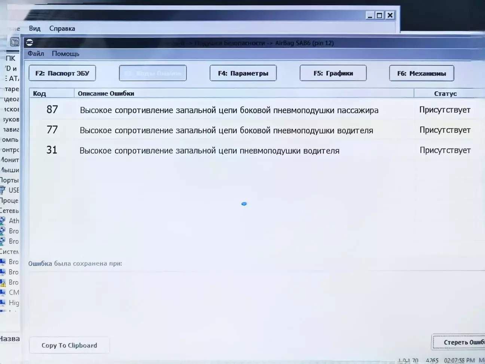The image size is (485, 364).
Task: Show F5: Графики
Action: (333, 73)
